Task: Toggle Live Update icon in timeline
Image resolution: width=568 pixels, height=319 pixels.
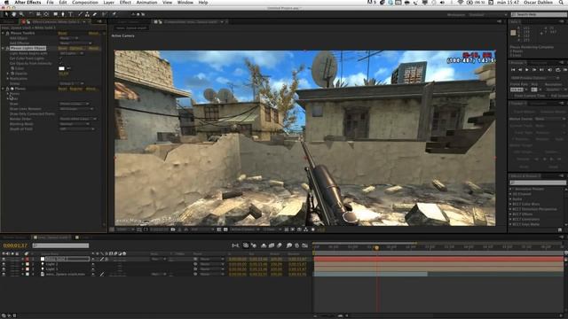Action: pyautogui.click(x=246, y=245)
